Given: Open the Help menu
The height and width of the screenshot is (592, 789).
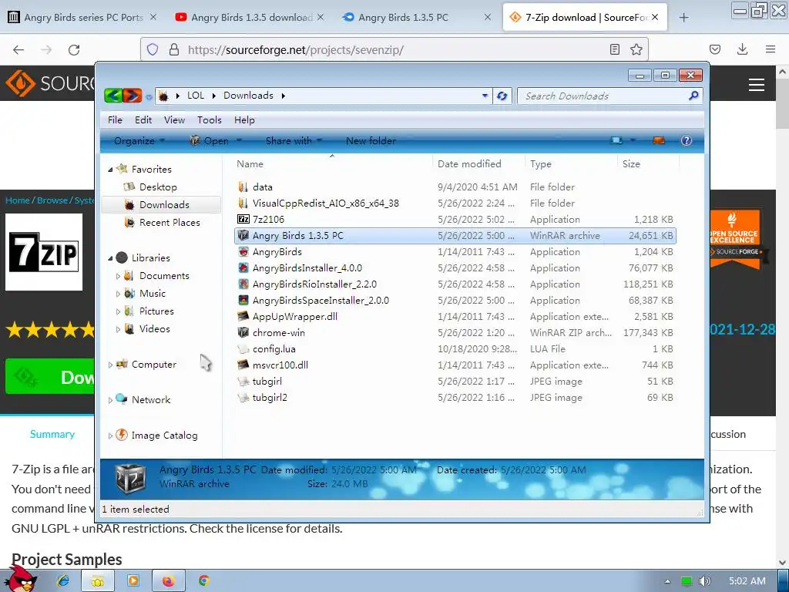Looking at the screenshot, I should pyautogui.click(x=244, y=119).
